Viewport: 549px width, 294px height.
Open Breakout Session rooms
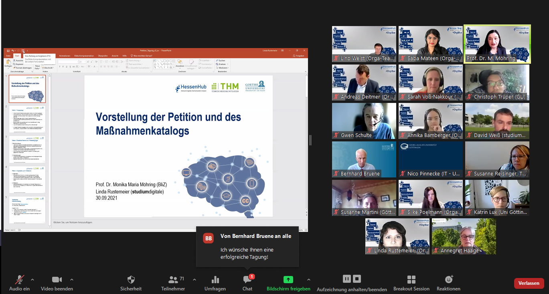pyautogui.click(x=411, y=282)
